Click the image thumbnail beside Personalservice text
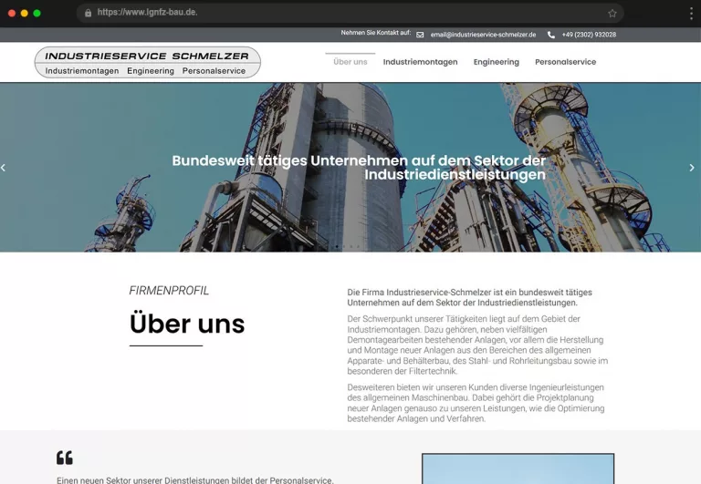 pyautogui.click(x=518, y=469)
